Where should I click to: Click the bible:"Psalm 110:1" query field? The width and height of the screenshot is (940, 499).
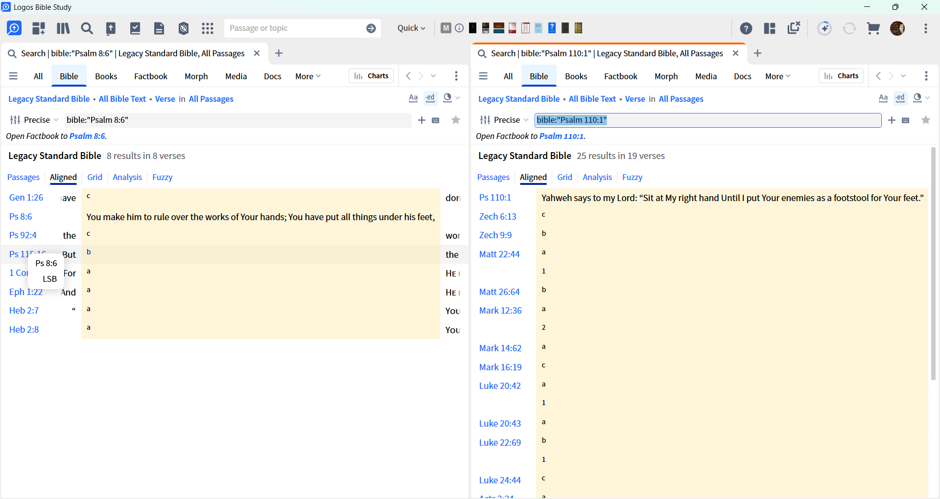[708, 120]
